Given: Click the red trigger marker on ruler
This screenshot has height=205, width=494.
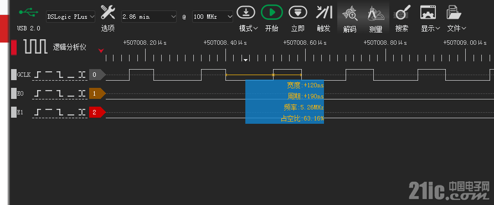Looking at the screenshot, I should pyautogui.click(x=101, y=51).
